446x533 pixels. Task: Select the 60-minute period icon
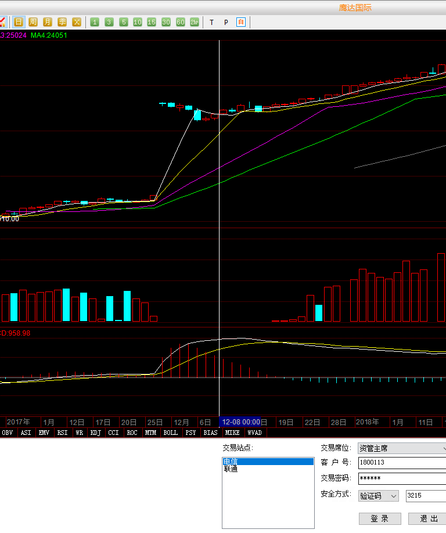coord(181,22)
